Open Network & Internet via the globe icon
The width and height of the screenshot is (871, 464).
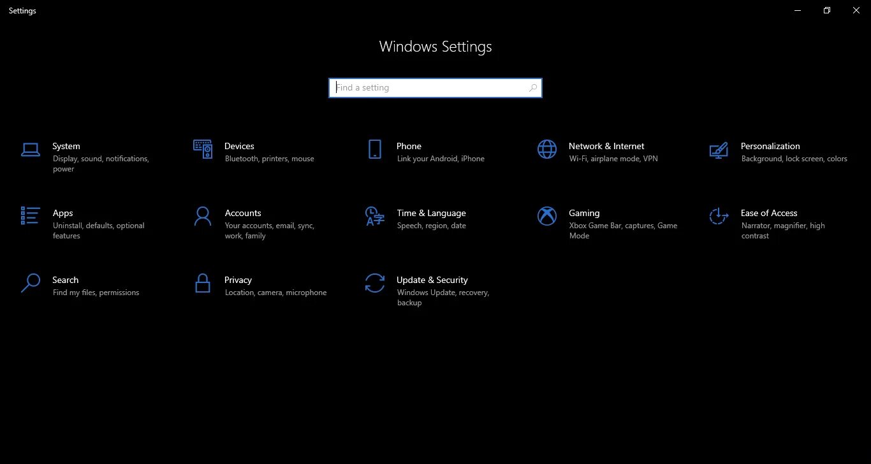547,149
